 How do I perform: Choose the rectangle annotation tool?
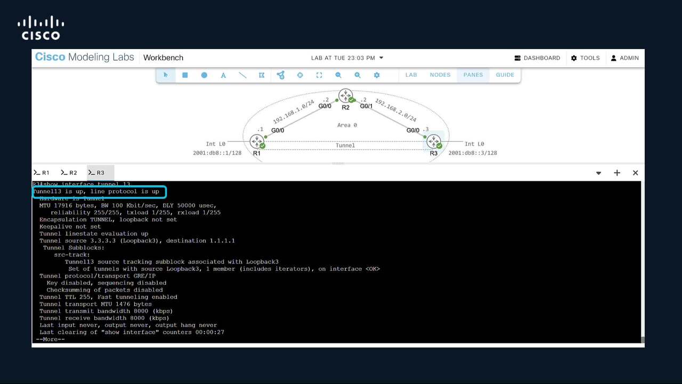185,75
